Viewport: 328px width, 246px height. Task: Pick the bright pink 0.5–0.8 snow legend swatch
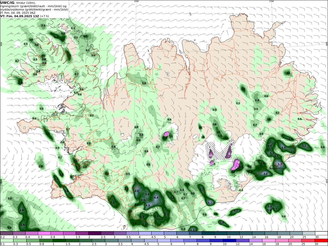44,233
